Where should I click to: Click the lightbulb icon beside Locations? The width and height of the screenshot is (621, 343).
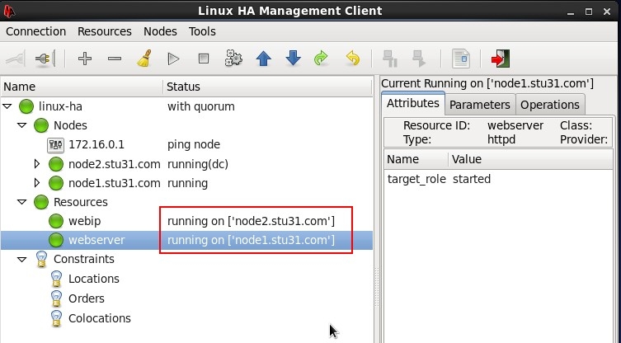(x=56, y=279)
